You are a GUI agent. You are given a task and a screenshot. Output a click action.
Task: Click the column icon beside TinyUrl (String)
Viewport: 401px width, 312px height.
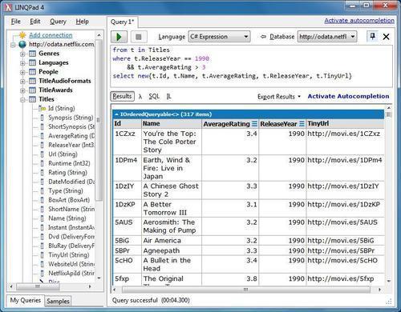42,255
